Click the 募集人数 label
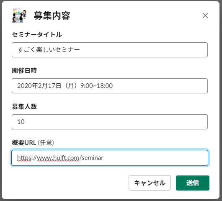The height and width of the screenshot is (201, 222). point(24,106)
